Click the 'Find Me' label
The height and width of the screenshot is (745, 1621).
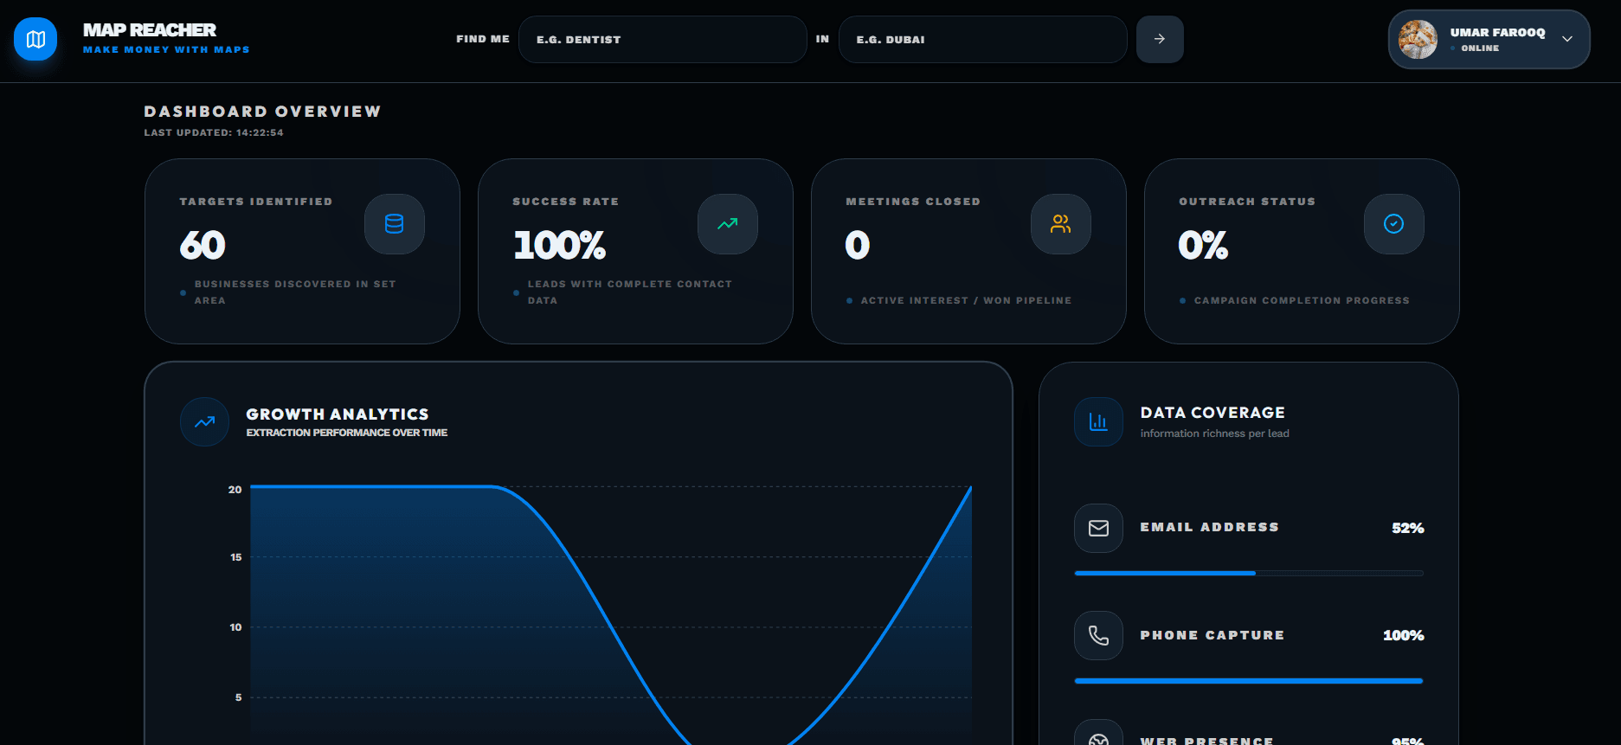tap(483, 39)
